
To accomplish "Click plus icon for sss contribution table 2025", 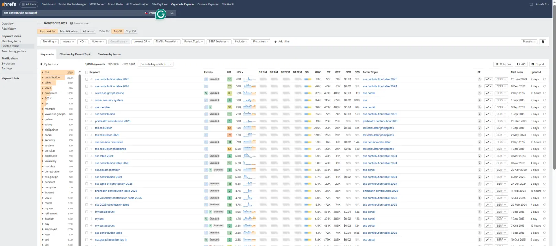I will pos(91,79).
